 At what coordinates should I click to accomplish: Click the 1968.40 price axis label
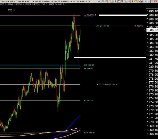pyautogui.click(x=152, y=134)
